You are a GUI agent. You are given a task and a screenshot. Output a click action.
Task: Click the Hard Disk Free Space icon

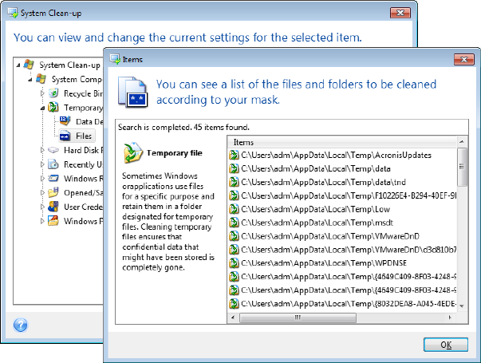click(53, 150)
